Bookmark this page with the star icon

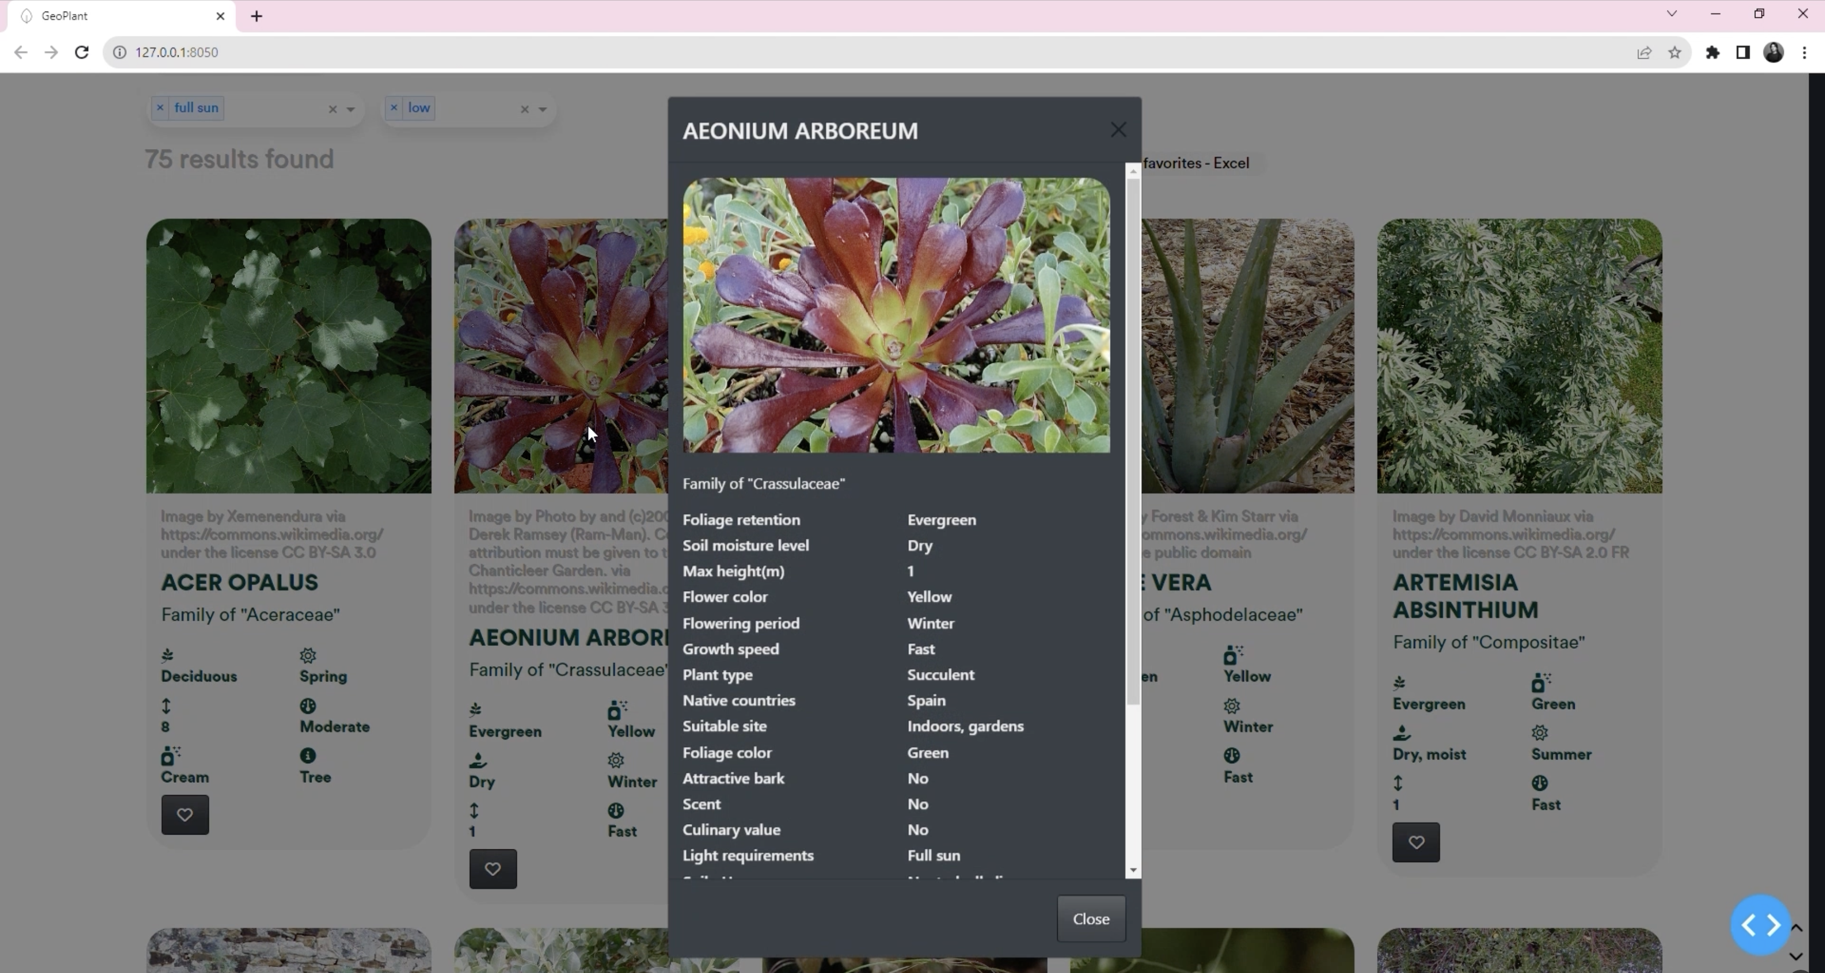[x=1675, y=52]
